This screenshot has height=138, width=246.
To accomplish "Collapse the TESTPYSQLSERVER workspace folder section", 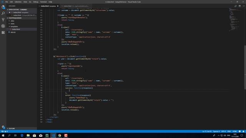I will (x=21, y=18).
